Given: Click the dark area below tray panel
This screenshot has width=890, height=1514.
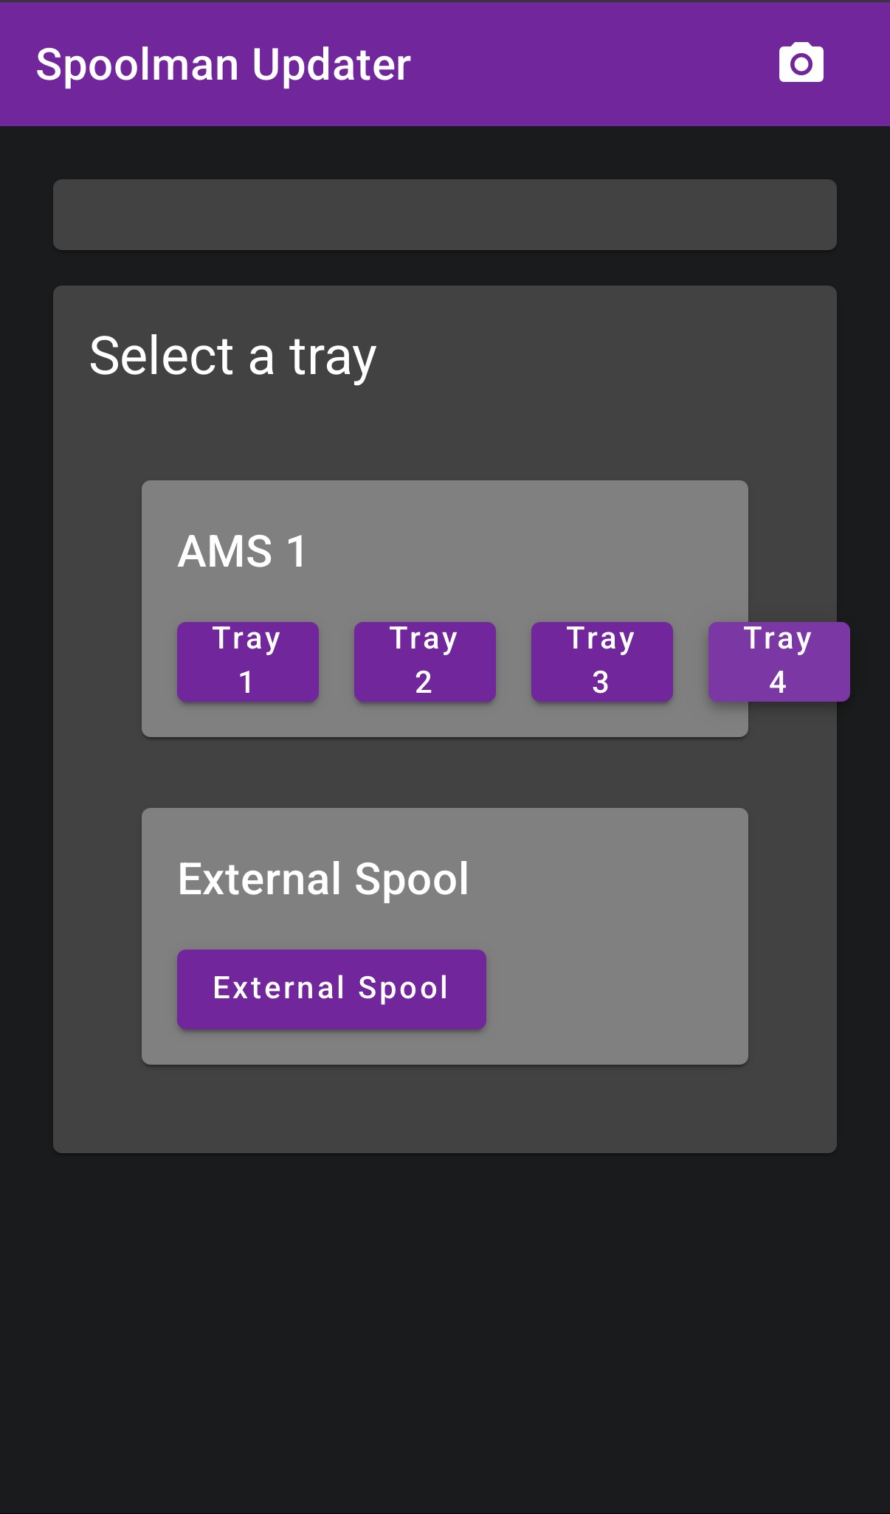Looking at the screenshot, I should 444,1328.
